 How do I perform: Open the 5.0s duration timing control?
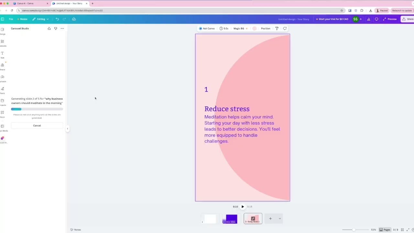coord(224,28)
